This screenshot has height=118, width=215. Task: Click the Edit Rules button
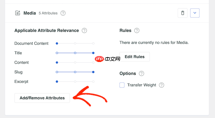(x=135, y=57)
